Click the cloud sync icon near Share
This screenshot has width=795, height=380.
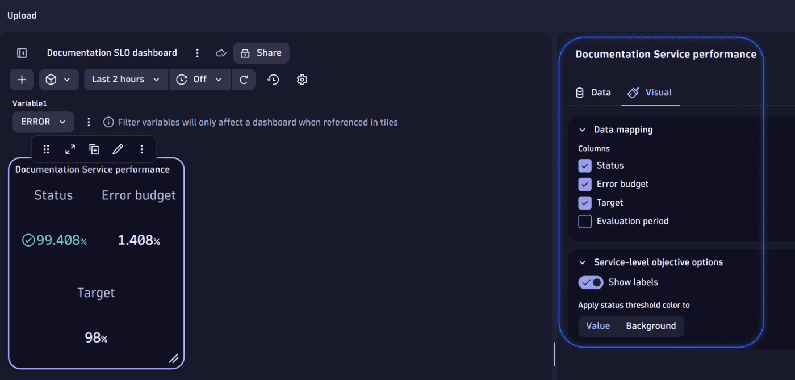pos(221,52)
